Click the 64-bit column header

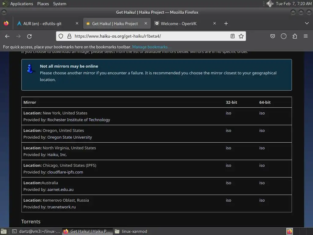pos(265,102)
